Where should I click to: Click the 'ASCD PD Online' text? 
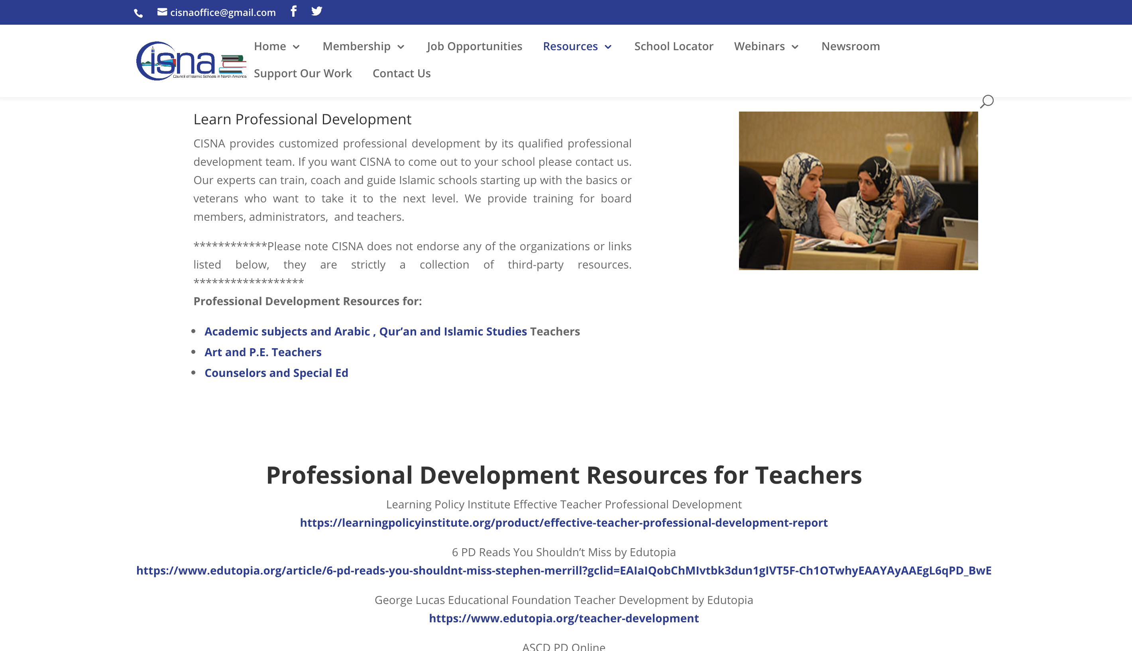pyautogui.click(x=564, y=647)
